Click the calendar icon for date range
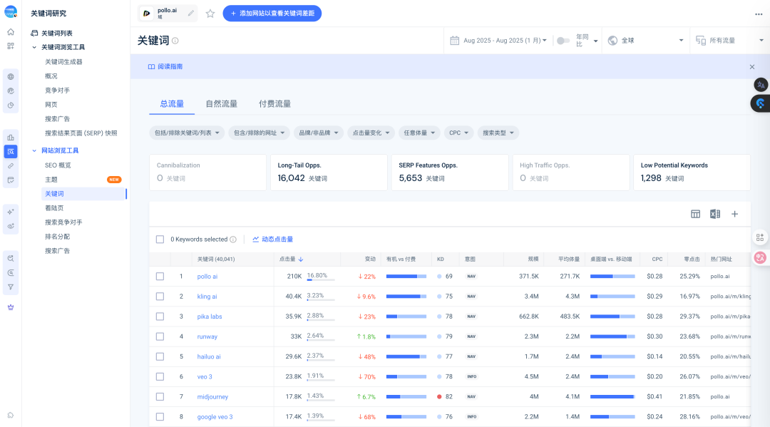 (455, 40)
